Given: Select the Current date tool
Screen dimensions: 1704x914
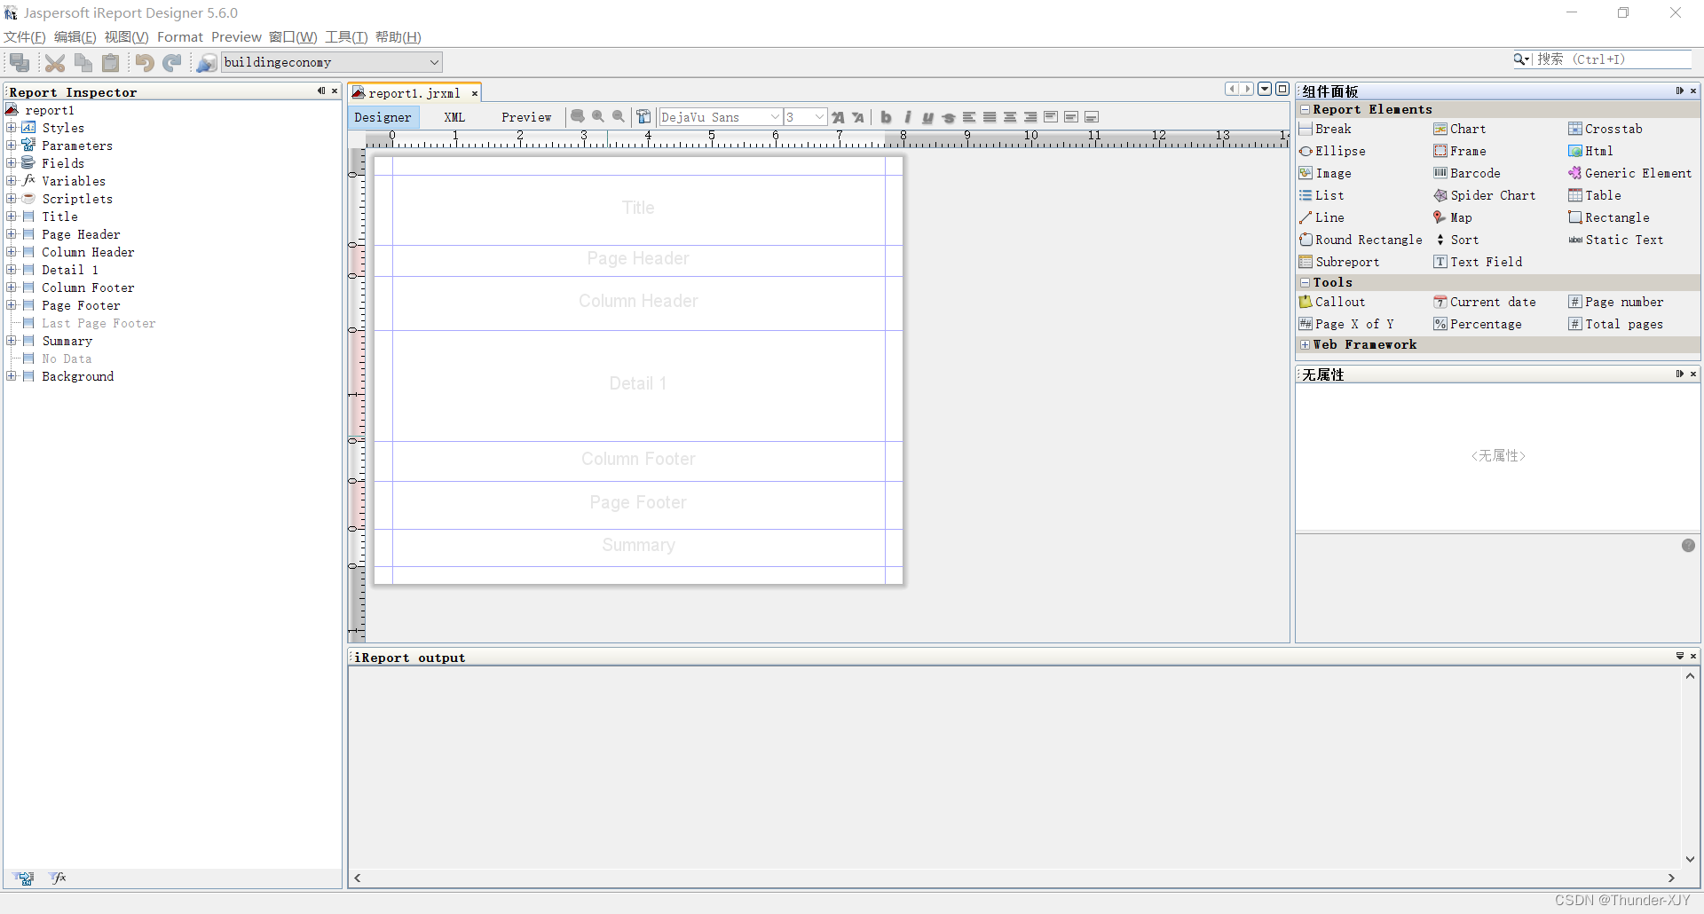Looking at the screenshot, I should [1484, 302].
